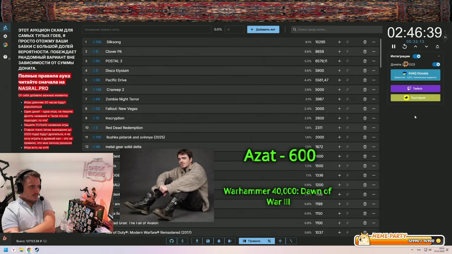This screenshot has width=452, height=254.
Task: Click the Добавить лот button
Action: click(263, 30)
